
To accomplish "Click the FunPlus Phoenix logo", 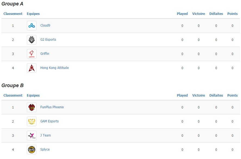I will tap(32, 107).
